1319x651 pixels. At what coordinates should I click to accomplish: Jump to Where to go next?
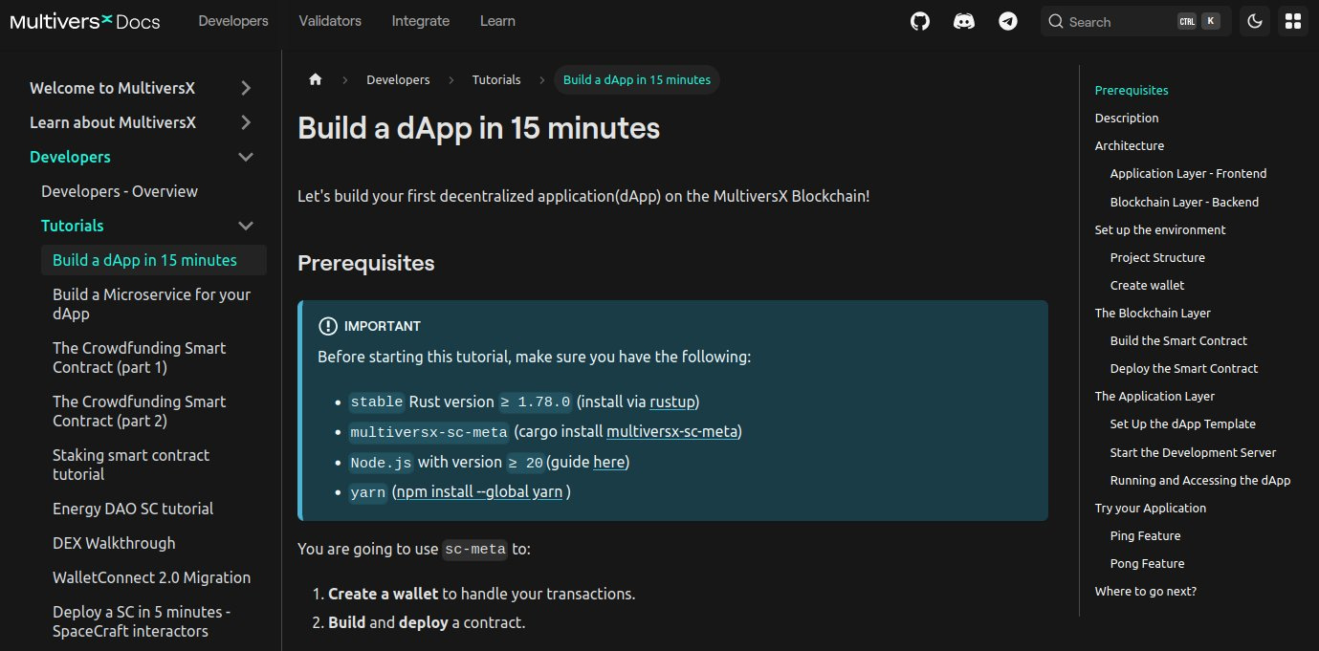pos(1146,591)
